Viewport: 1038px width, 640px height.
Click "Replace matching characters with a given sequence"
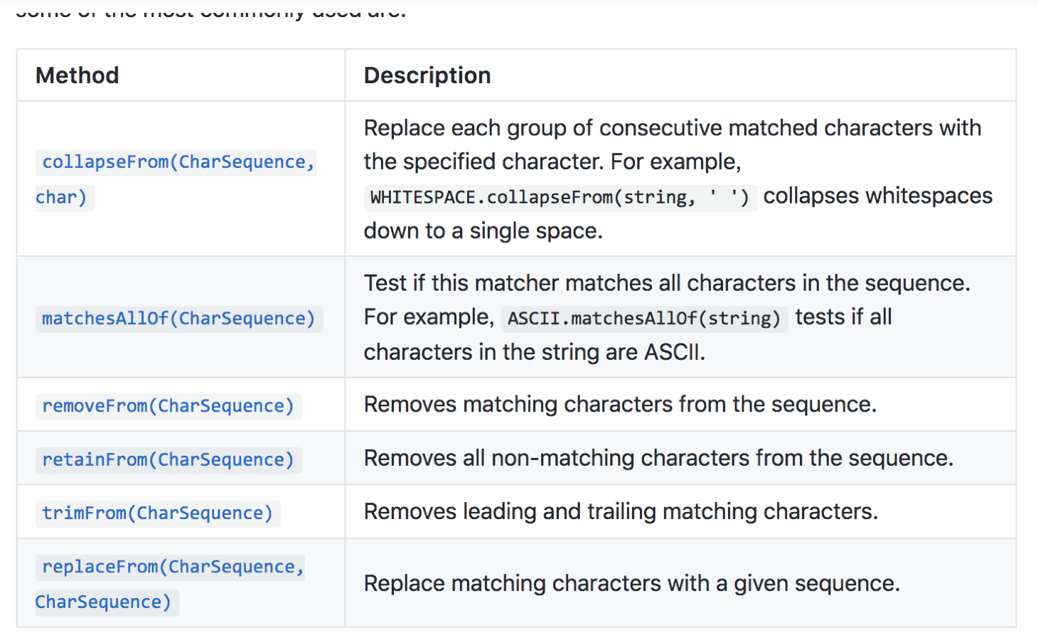(x=631, y=584)
